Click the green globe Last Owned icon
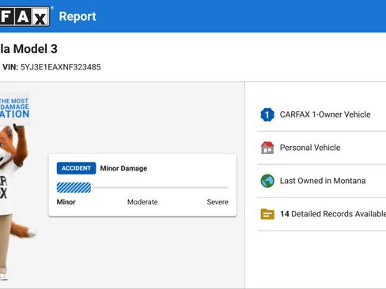 [x=267, y=181]
